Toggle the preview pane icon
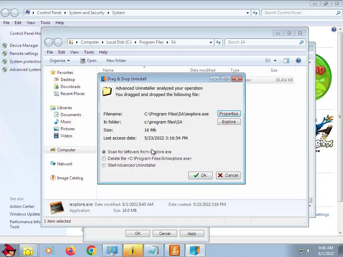Screen dimensions: 343x257 tap(286, 61)
